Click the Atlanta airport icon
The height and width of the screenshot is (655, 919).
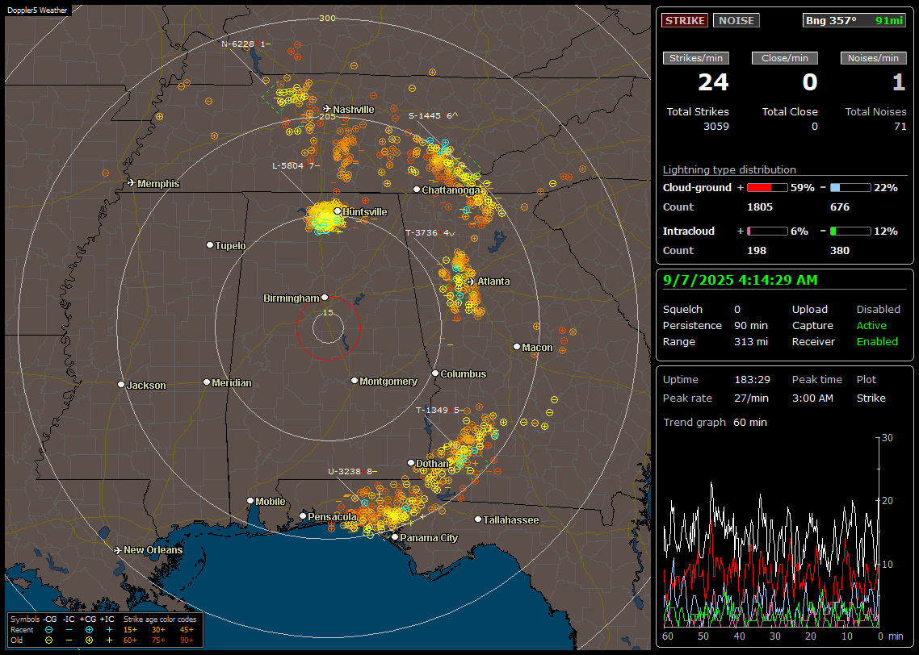pyautogui.click(x=472, y=282)
